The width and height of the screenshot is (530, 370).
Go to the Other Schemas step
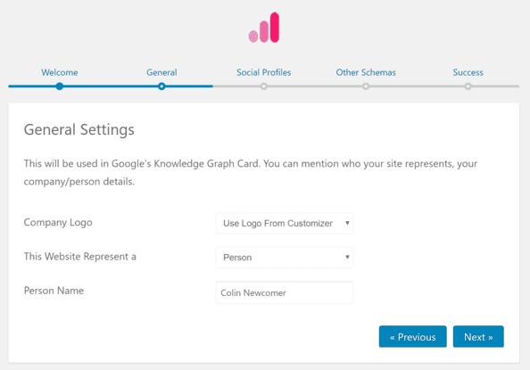[x=366, y=72]
